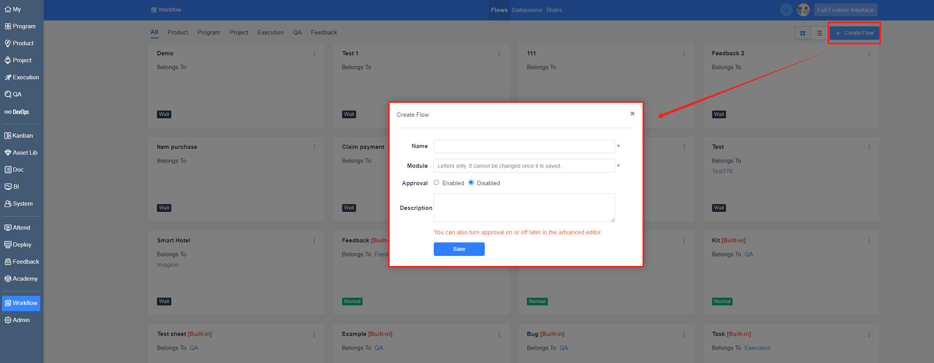Close the Create Flow dialog
Viewport: 934px width, 363px height.
632,114
